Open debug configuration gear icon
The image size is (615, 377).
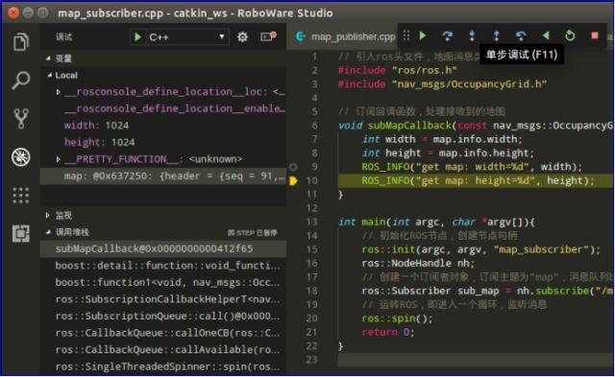pyautogui.click(x=242, y=37)
